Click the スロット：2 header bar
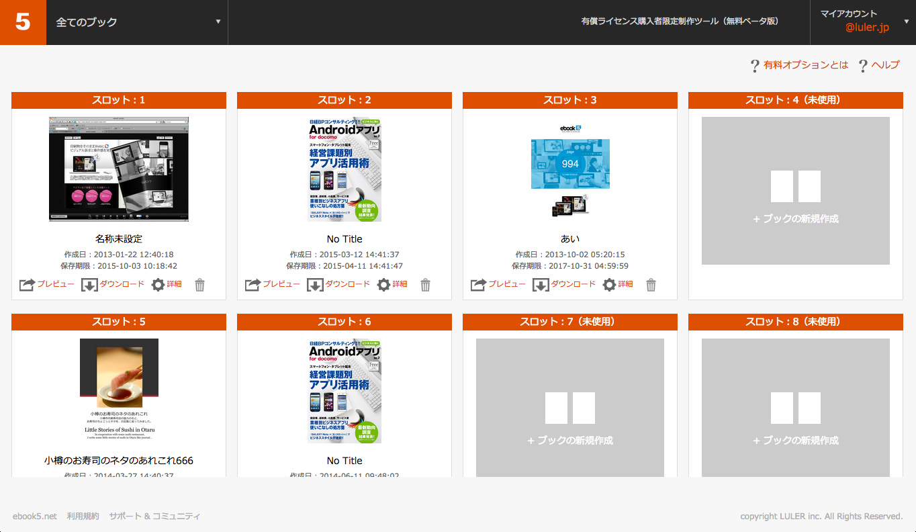Screen dimensions: 916x532 (x=345, y=100)
